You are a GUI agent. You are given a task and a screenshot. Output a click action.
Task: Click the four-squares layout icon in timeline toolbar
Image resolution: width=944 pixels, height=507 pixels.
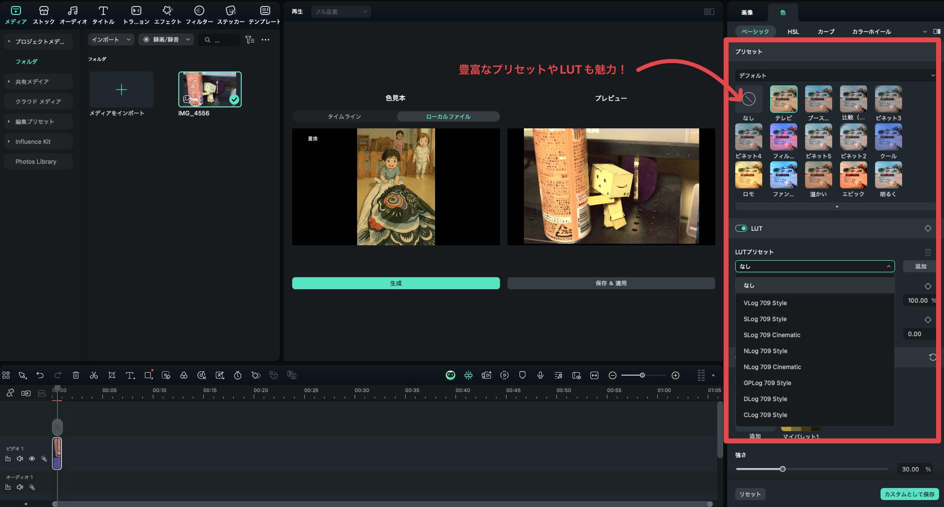[6, 375]
